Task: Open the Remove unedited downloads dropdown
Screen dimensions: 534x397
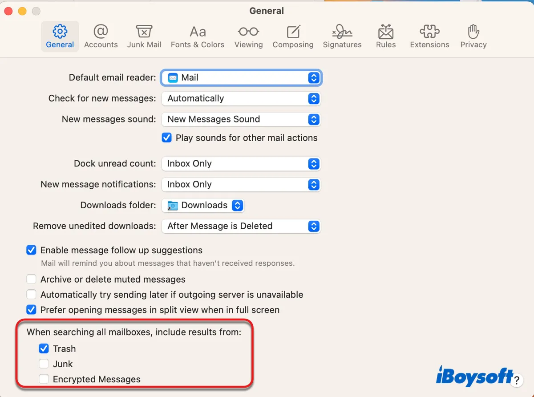Action: [x=241, y=226]
